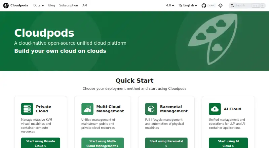Click the AI Cloud card title
The height and width of the screenshot is (148, 269).
click(x=232, y=109)
